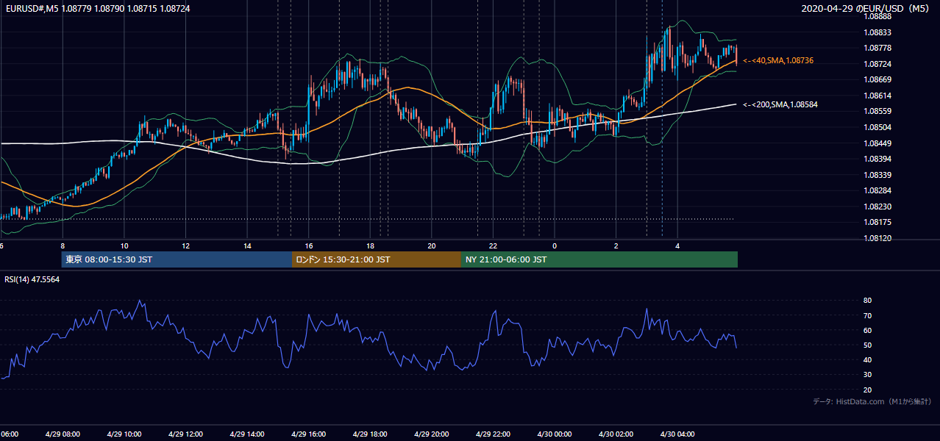Click the 4/30 02:00 date label
Viewport: 940px width, 441px height.
(616, 434)
